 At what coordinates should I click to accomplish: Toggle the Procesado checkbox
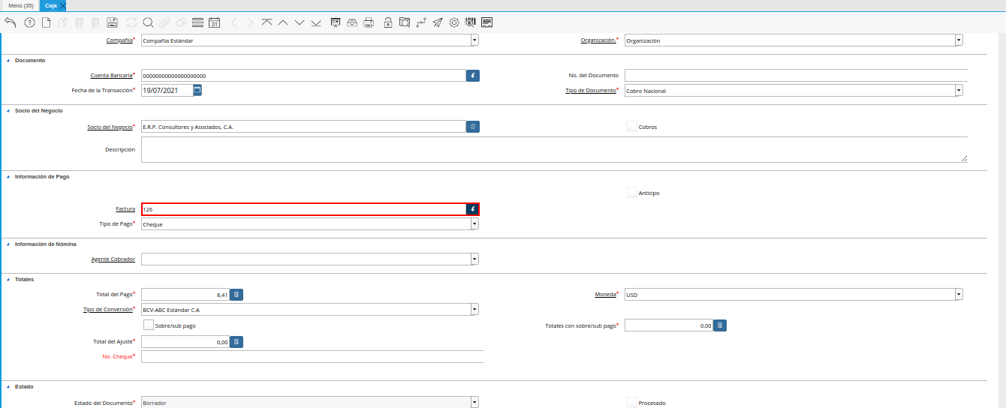point(631,403)
